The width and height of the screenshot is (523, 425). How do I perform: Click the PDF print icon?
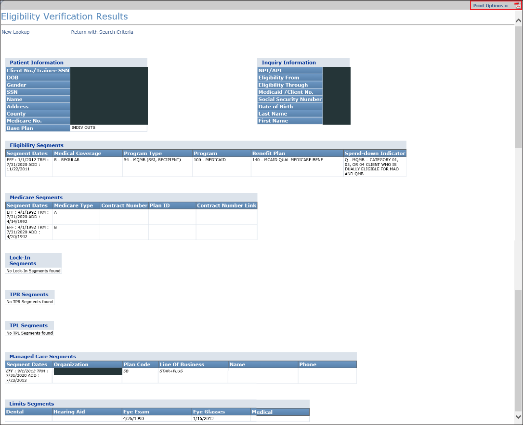[517, 6]
